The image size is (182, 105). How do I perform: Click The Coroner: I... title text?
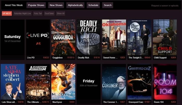[x=110, y=102]
